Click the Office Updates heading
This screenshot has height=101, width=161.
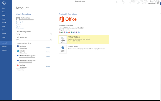pos(74,37)
